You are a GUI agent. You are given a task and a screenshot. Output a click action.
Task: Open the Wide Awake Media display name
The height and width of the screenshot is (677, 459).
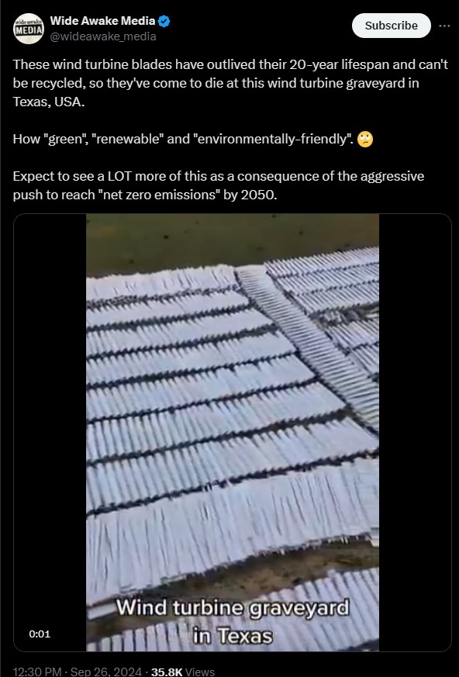tap(103, 20)
